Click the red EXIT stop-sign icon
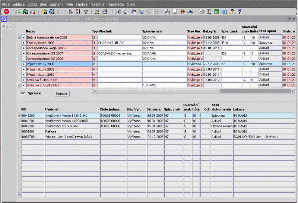This screenshot has height=203, width=298. coord(6,12)
